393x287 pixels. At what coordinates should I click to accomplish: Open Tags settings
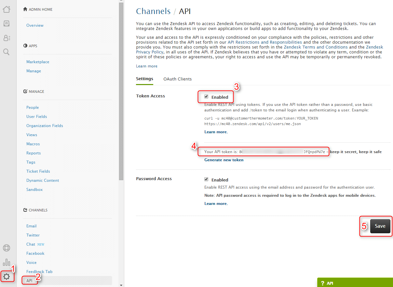[x=31, y=162]
